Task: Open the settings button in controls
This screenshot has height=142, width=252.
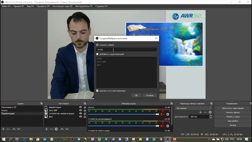Action: 233,121
